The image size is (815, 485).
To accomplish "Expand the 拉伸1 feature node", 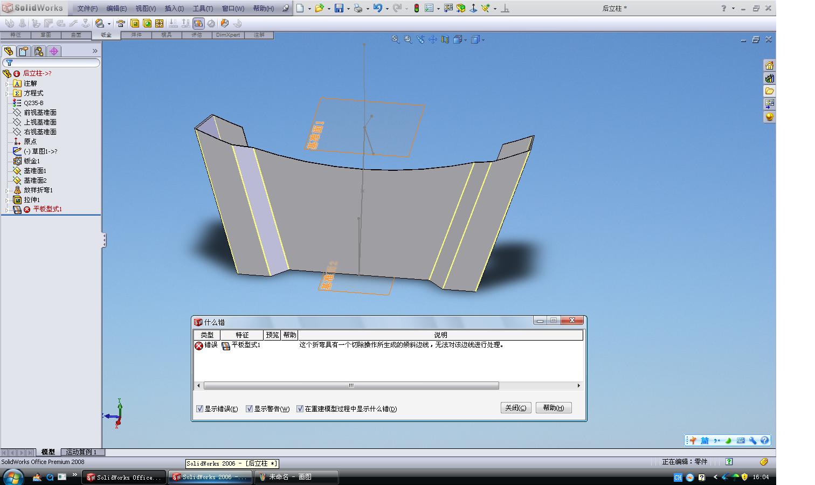I will 7,200.
